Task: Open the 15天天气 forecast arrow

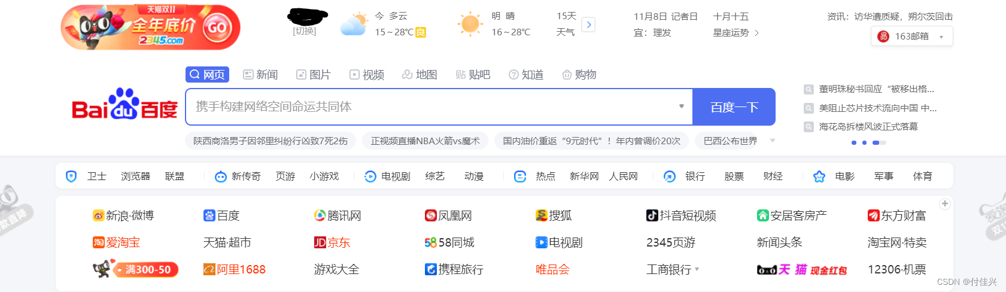Action: coord(589,25)
